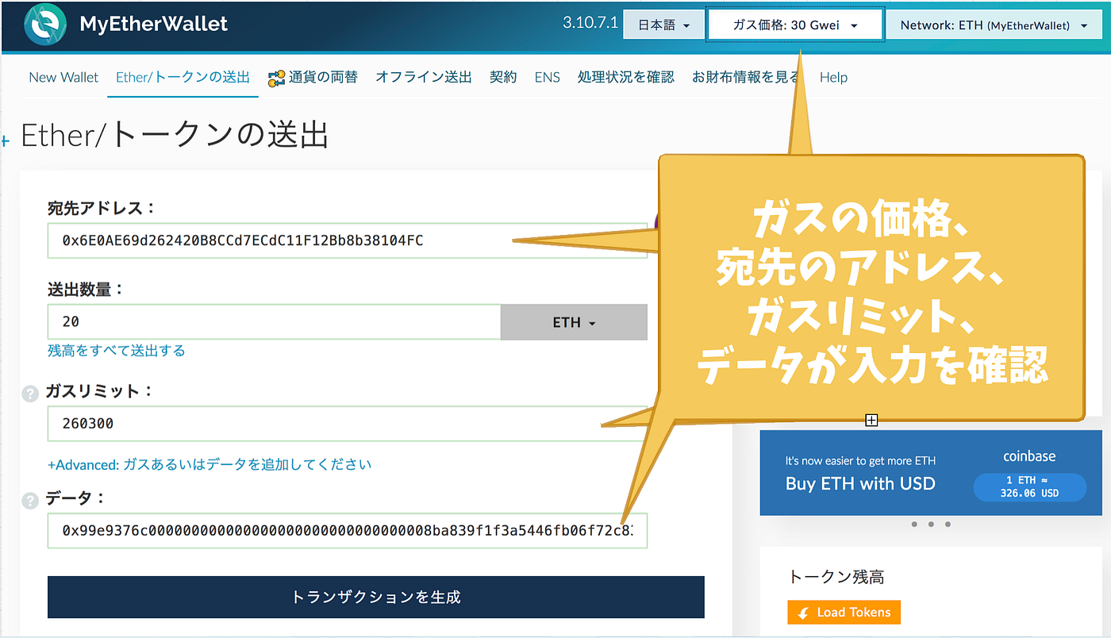Select the Ether/トークンの送出 tab

tap(183, 77)
